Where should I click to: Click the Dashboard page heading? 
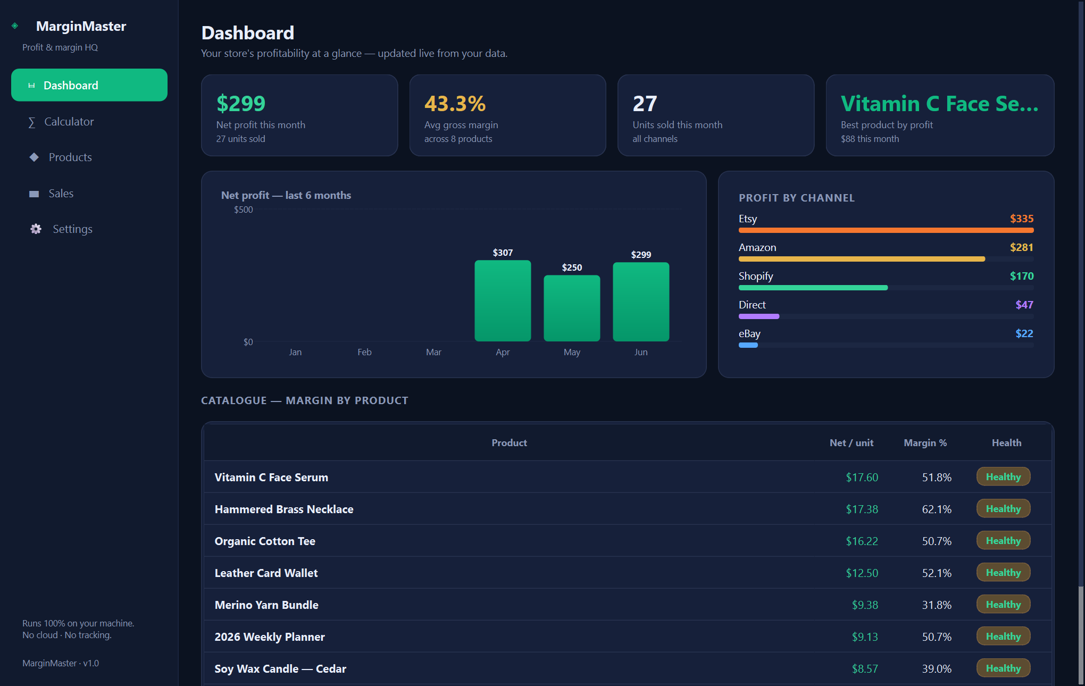tap(248, 33)
